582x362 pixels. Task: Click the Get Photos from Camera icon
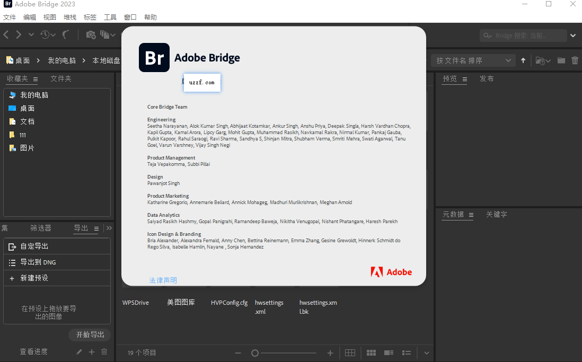(x=91, y=34)
